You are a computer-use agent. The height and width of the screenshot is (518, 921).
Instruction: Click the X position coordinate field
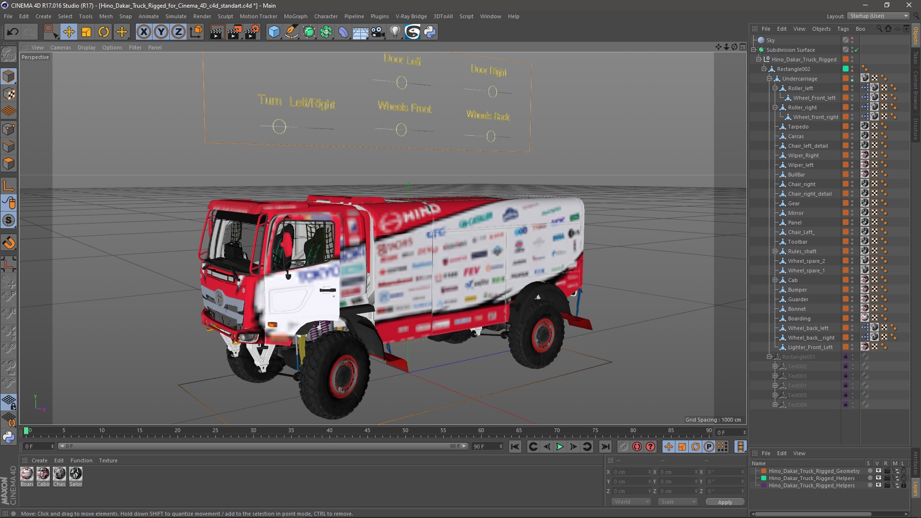point(632,472)
